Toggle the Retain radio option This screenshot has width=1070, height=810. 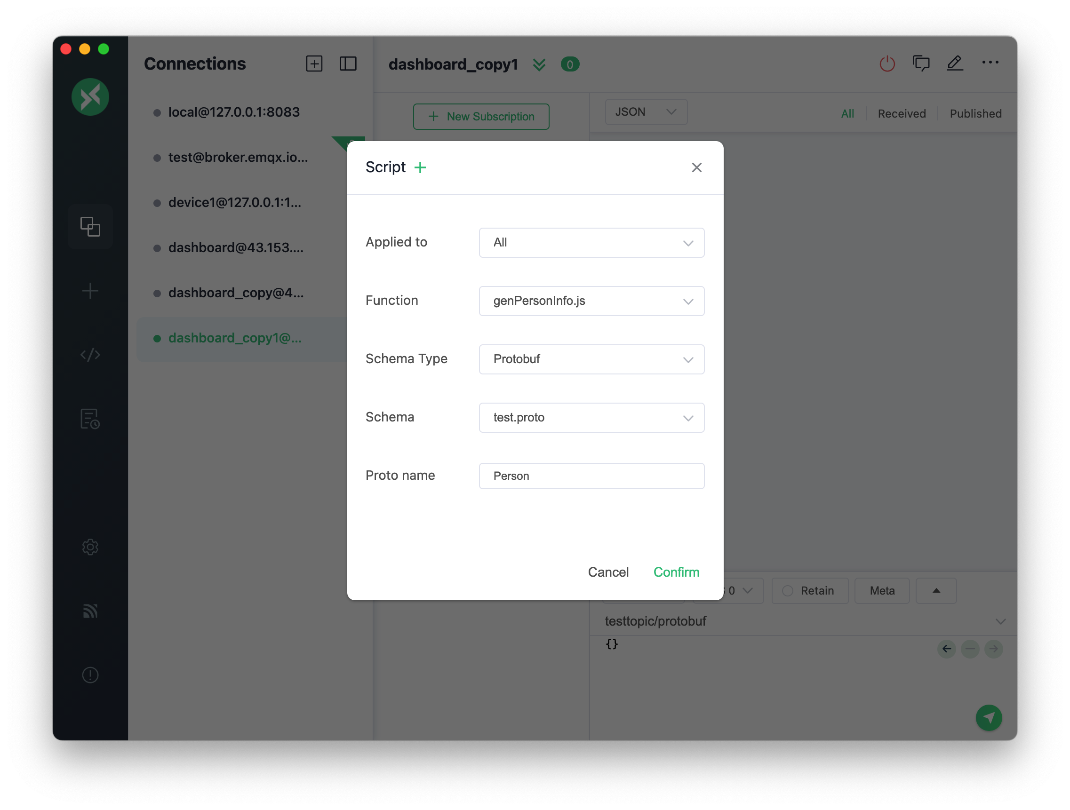pyautogui.click(x=788, y=590)
